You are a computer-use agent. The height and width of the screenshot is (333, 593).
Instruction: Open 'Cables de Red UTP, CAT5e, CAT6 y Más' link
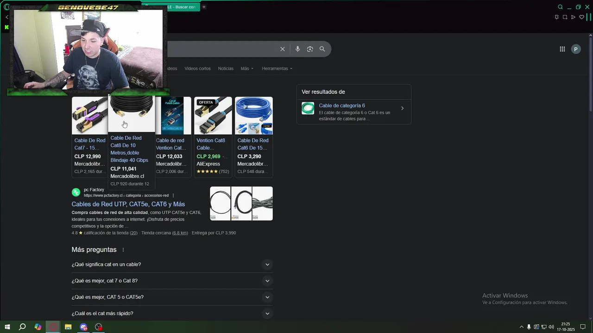coord(128,204)
